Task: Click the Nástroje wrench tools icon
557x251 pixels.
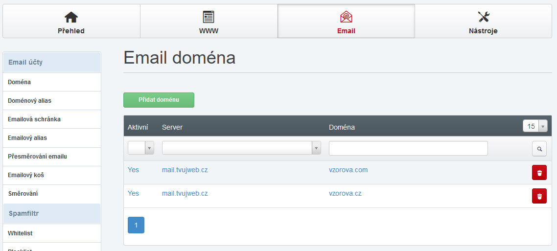Action: 483,17
